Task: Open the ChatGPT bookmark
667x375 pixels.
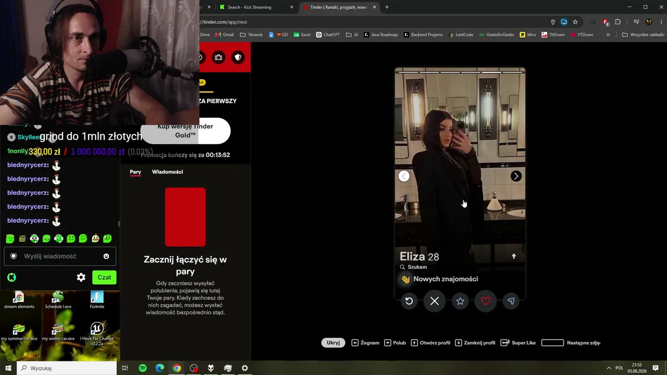Action: [x=328, y=35]
